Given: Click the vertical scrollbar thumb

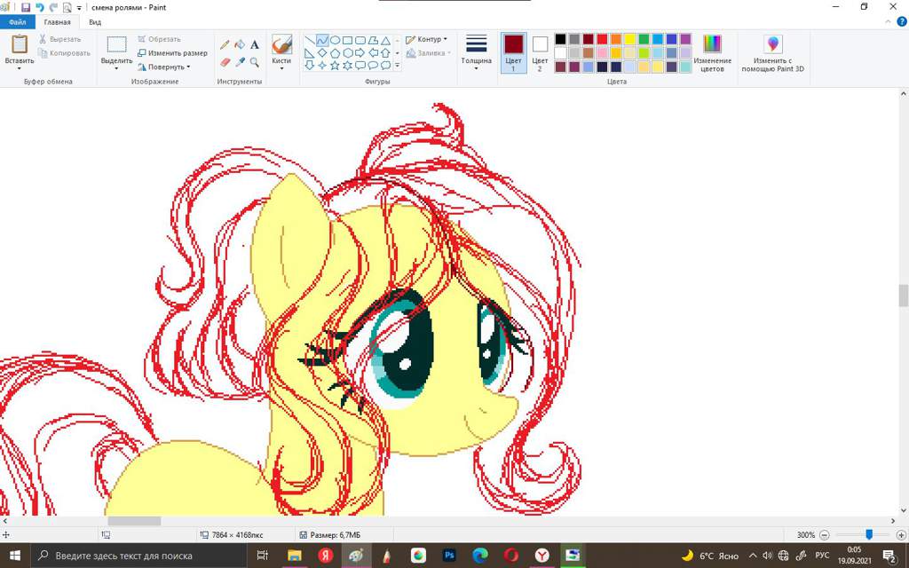Looking at the screenshot, I should [x=903, y=295].
